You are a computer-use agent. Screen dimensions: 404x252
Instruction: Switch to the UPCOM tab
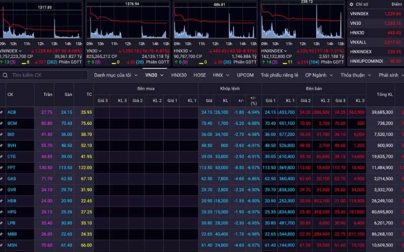click(x=245, y=75)
